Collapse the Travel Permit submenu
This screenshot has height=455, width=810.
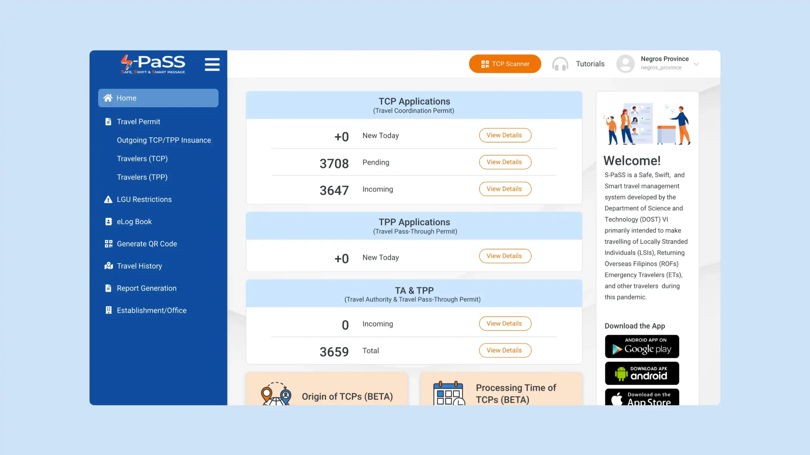(x=138, y=122)
